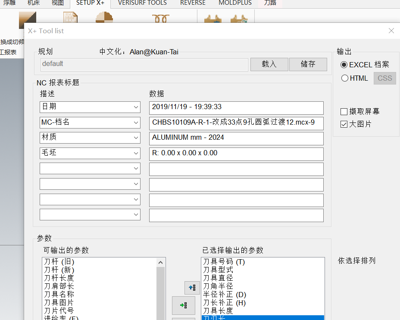Enable the 撷取屏幕 checkbox

coord(344,112)
